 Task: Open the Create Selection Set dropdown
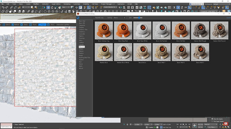110,7
